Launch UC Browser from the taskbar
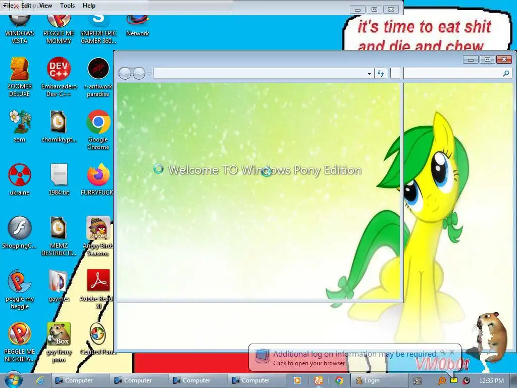This screenshot has width=517, height=388. click(318, 380)
